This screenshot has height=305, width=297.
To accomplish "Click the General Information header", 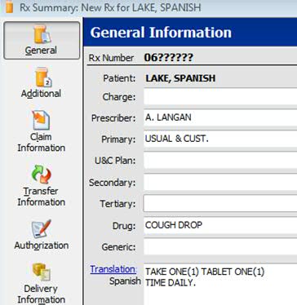I will pos(161,33).
